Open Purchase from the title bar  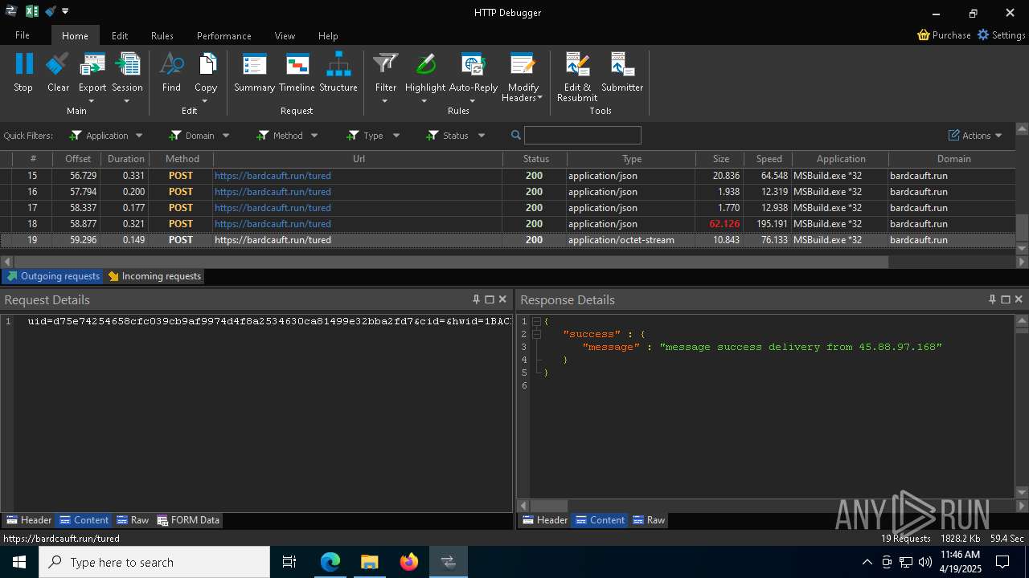point(945,35)
